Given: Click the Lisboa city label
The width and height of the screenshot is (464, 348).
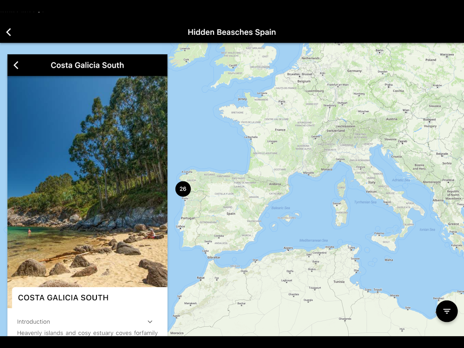Looking at the screenshot, I should point(180,226).
